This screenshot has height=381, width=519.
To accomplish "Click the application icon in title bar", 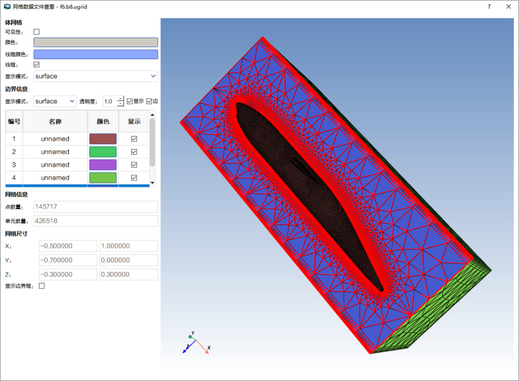I will (x=7, y=7).
